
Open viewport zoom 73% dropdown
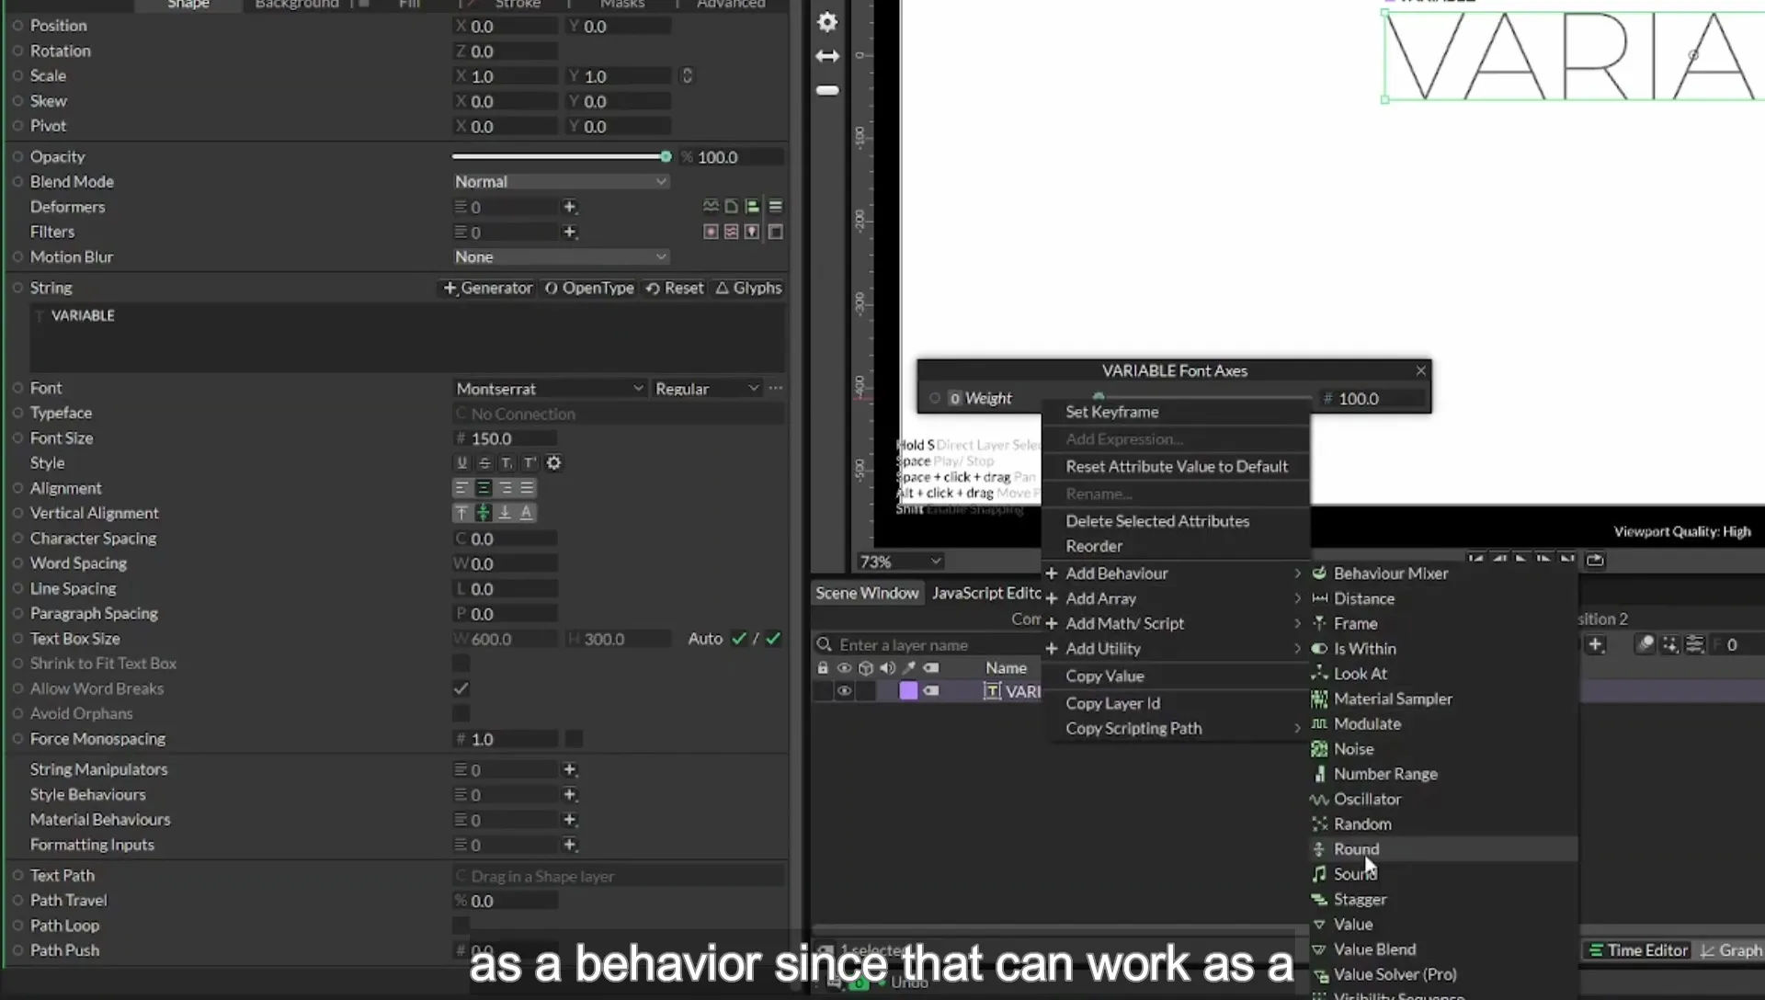click(900, 562)
